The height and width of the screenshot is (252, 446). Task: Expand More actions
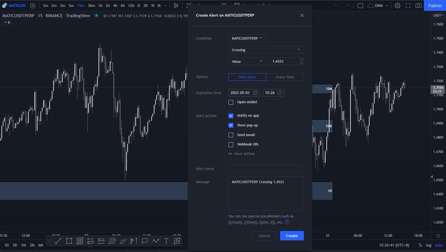pyautogui.click(x=242, y=154)
